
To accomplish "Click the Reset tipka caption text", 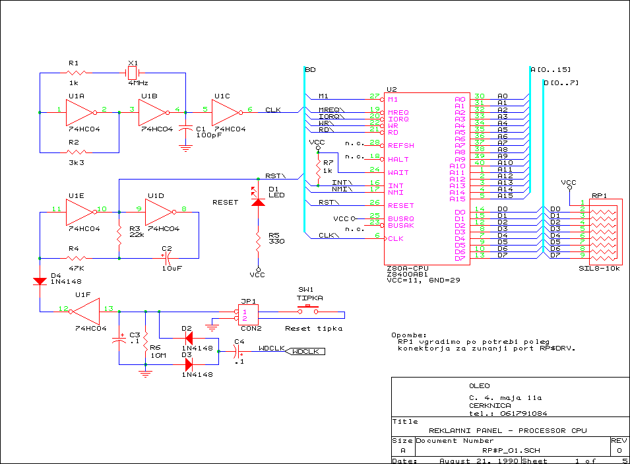I will click(x=314, y=329).
